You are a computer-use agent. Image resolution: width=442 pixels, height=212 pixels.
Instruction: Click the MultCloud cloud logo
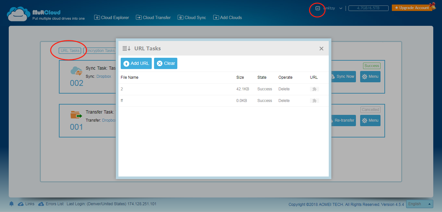pyautogui.click(x=18, y=14)
